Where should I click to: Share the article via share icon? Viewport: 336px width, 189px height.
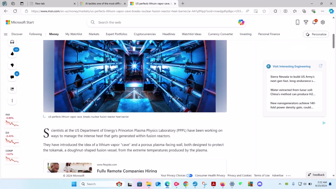coord(12,89)
